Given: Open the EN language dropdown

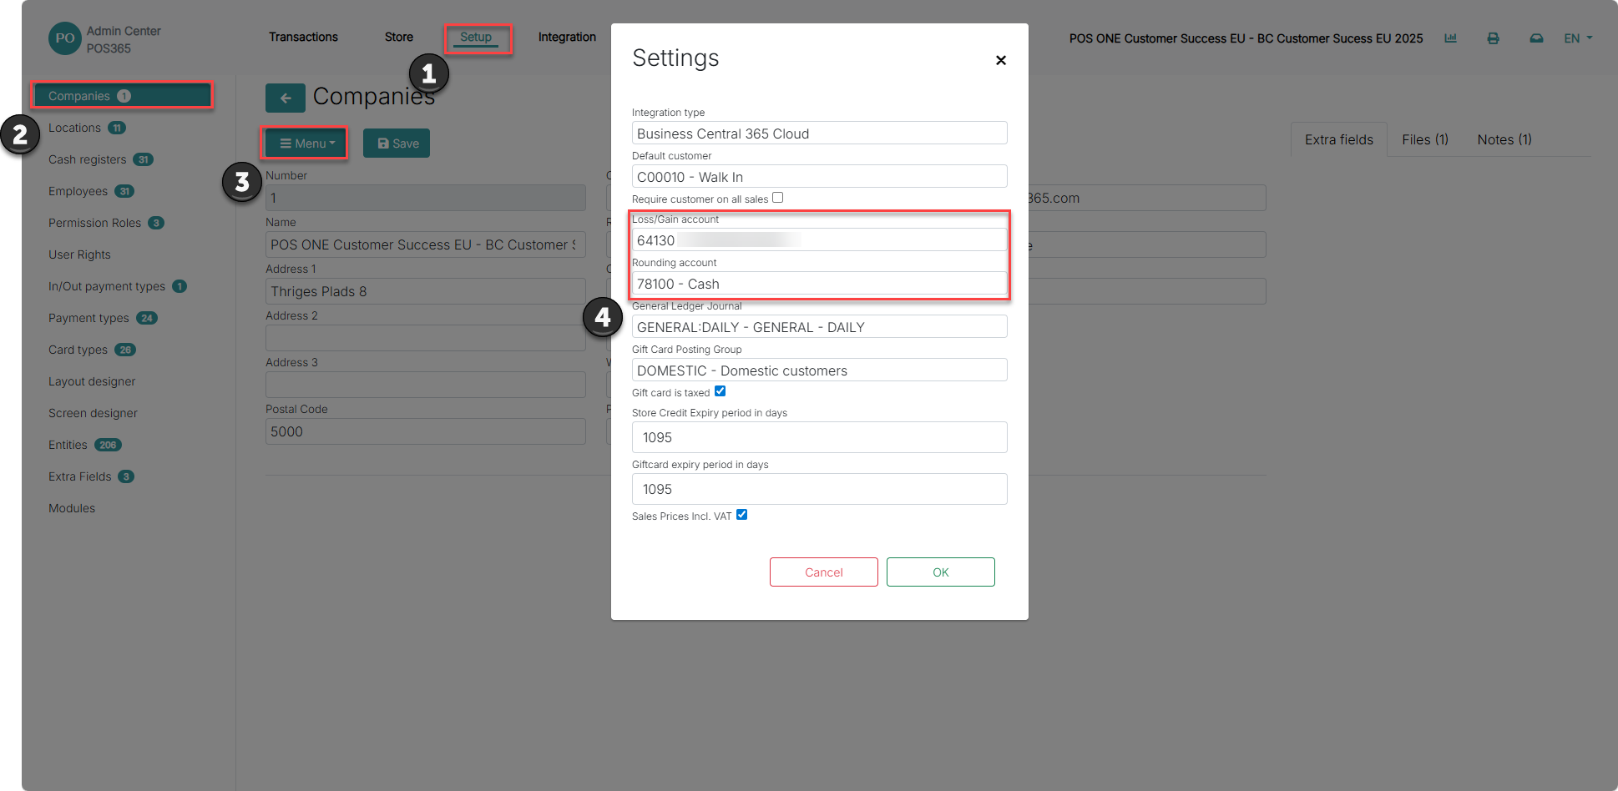Looking at the screenshot, I should (x=1578, y=38).
